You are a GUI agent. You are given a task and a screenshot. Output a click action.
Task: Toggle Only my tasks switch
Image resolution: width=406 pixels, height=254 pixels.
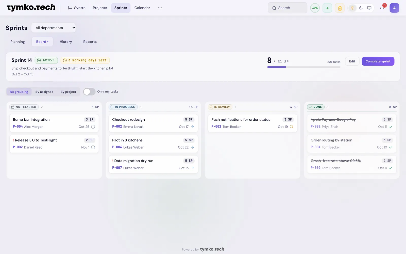pos(89,92)
